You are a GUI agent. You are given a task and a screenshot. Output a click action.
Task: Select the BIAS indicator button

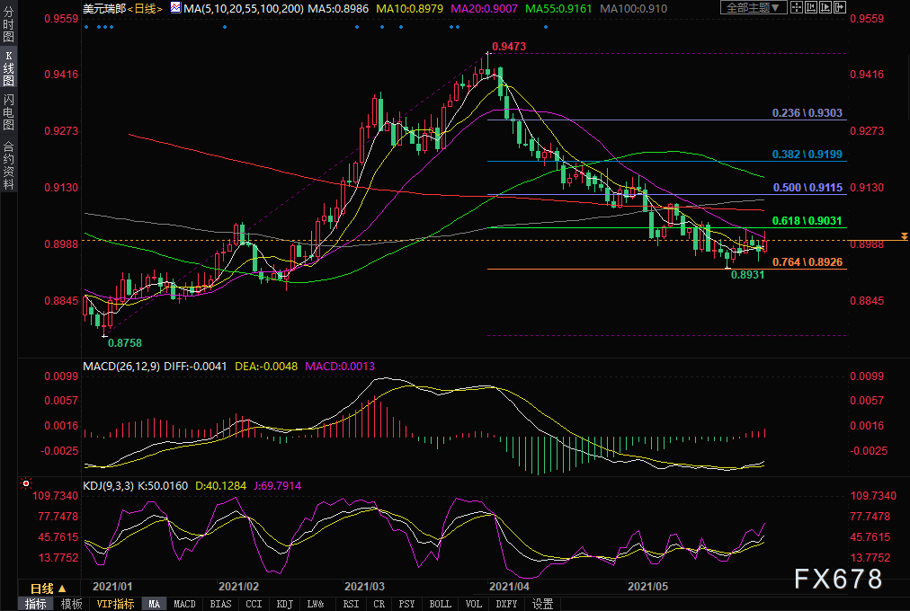pos(220,604)
